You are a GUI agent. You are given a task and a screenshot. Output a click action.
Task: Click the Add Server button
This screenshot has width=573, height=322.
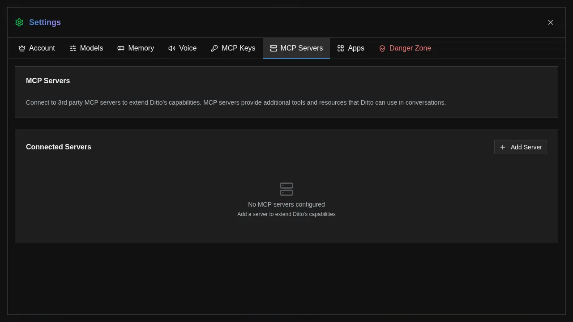tap(521, 147)
